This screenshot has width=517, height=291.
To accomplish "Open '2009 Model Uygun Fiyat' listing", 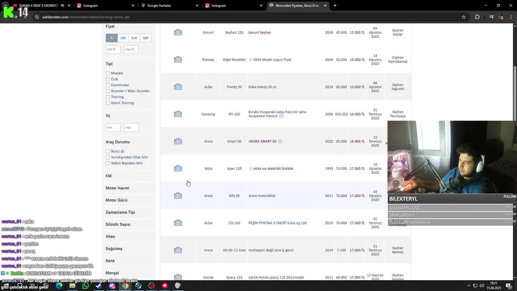I will click(x=272, y=60).
